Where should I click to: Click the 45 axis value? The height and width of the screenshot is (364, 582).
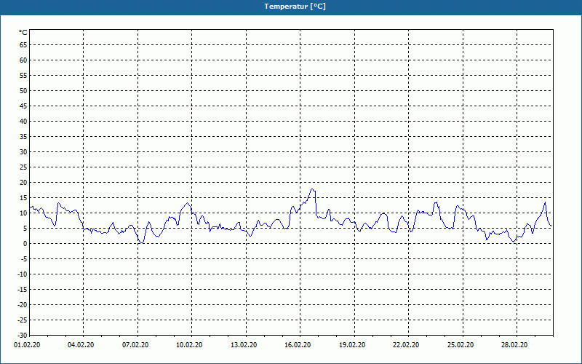[23, 106]
